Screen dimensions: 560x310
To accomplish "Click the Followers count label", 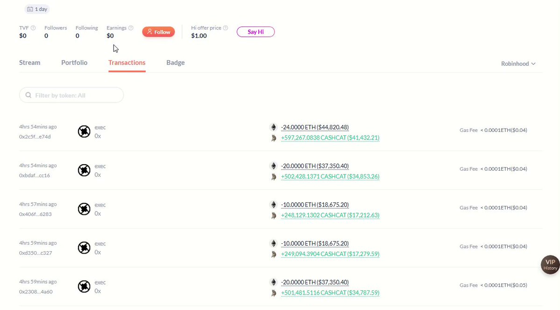I will point(56,28).
